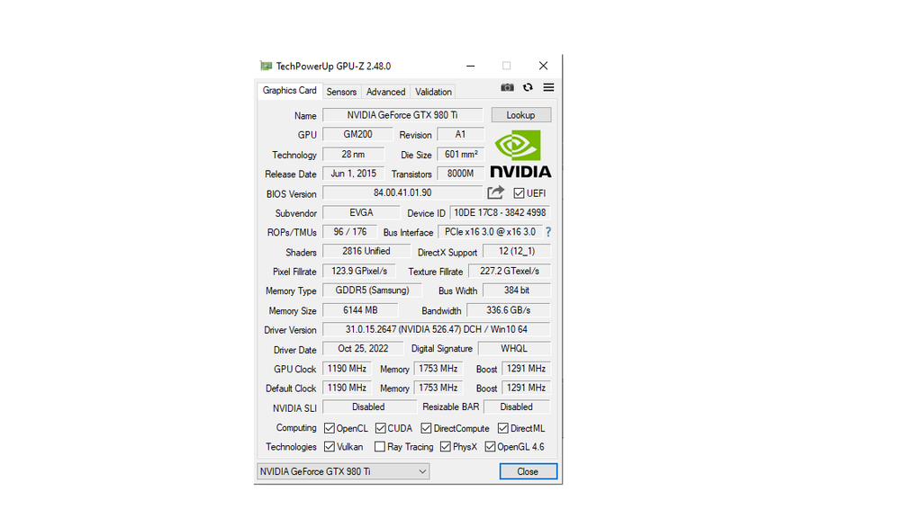The width and height of the screenshot is (922, 518).
Task: Click the Close button
Action: pyautogui.click(x=528, y=471)
